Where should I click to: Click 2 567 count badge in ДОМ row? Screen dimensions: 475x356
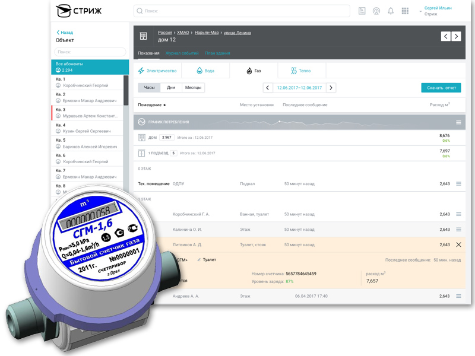point(167,138)
